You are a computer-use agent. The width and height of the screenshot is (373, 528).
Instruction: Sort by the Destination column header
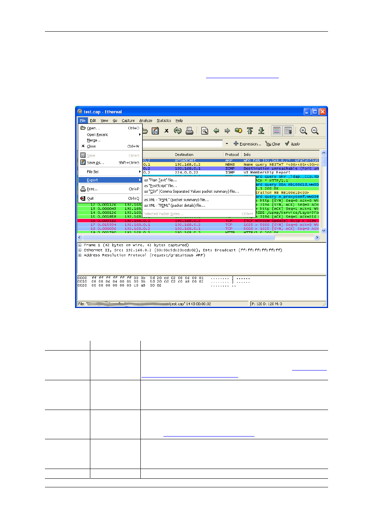[199, 155]
